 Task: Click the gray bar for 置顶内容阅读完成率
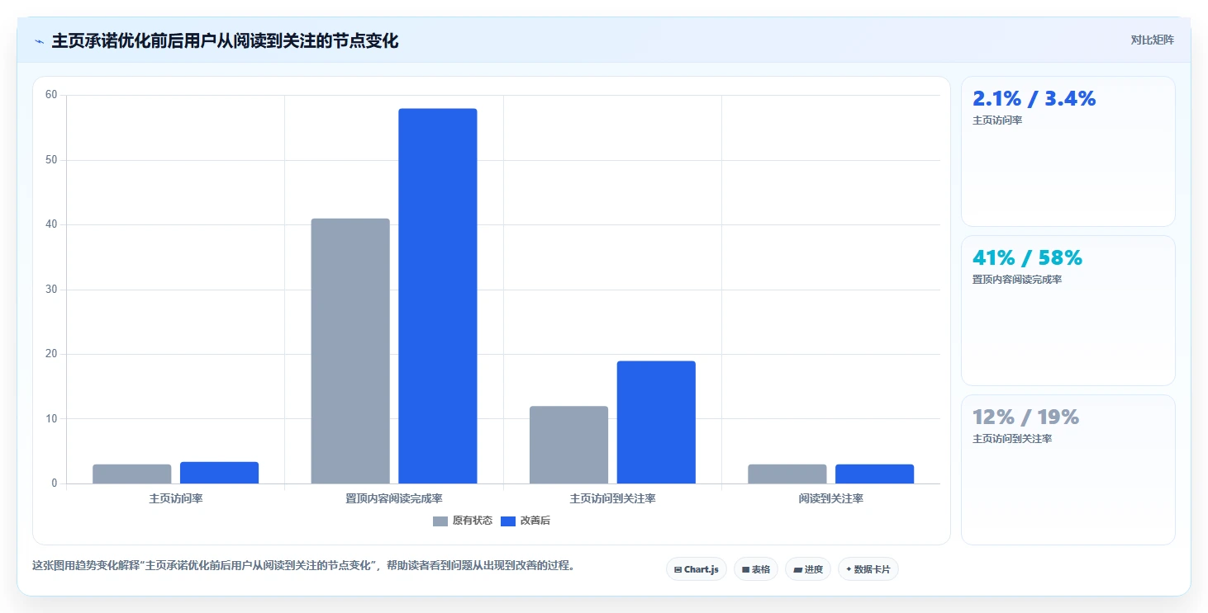click(350, 351)
